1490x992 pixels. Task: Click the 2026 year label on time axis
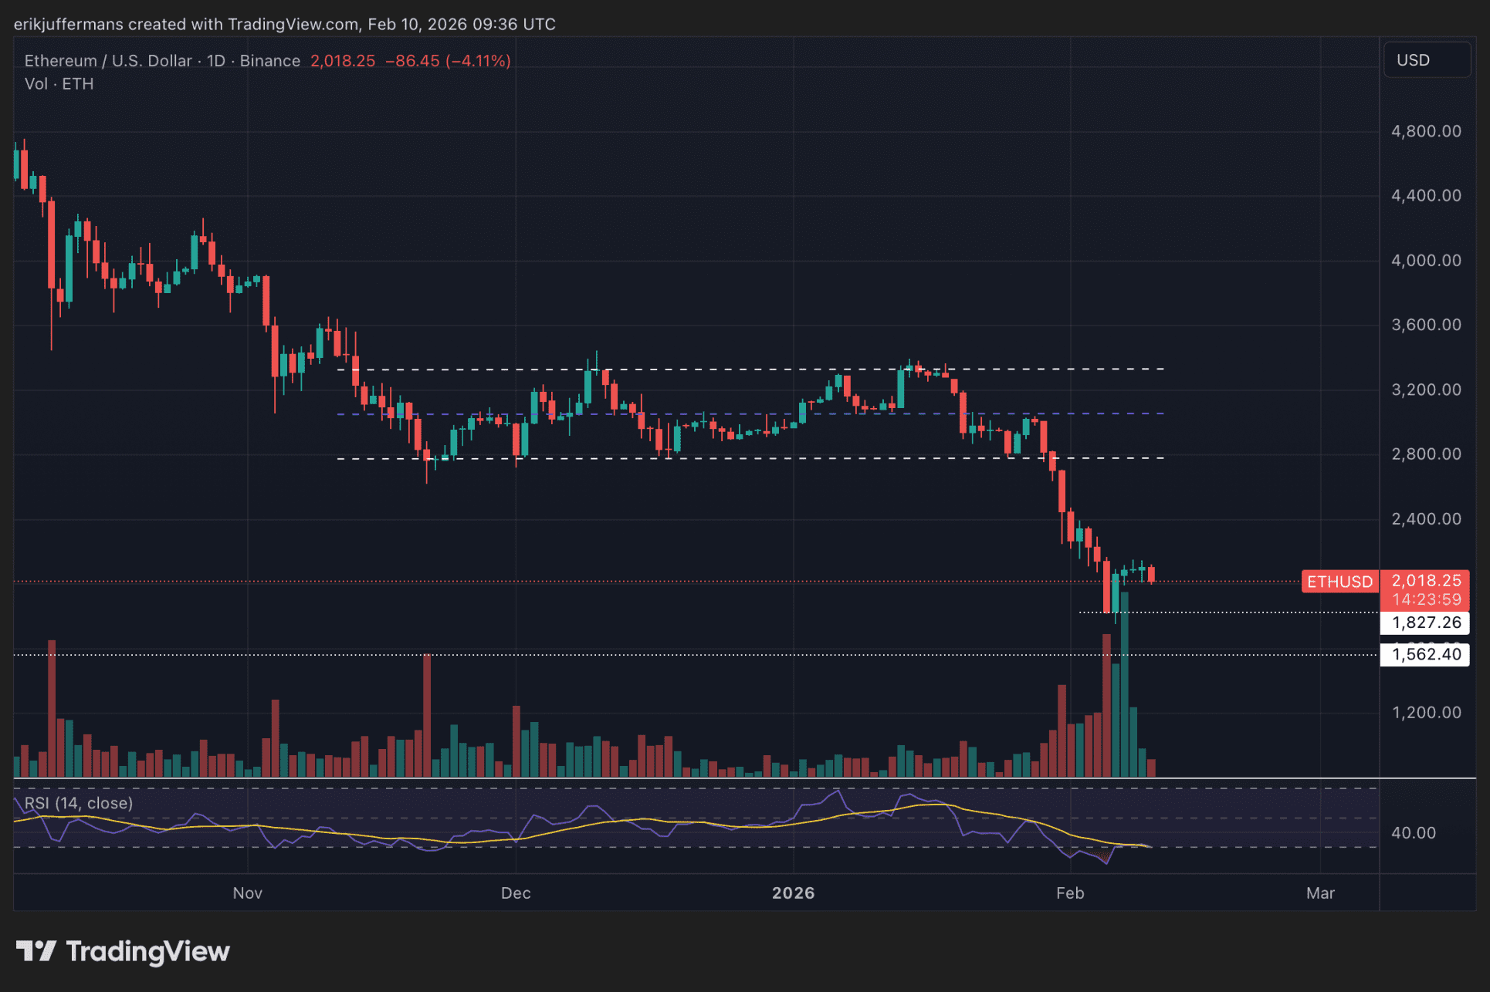(x=793, y=893)
